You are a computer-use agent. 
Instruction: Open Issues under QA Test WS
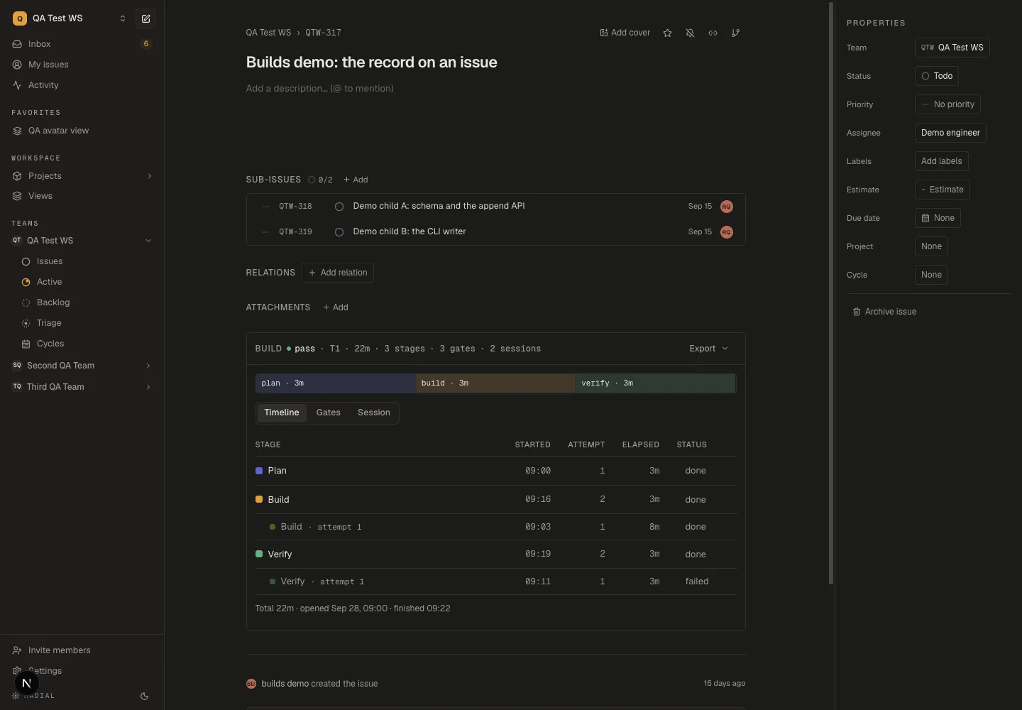click(86, 261)
